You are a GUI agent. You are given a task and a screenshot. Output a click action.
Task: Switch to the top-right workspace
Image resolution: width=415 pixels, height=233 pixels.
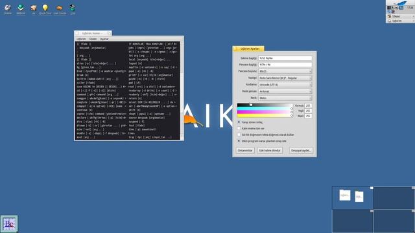coord(394,198)
